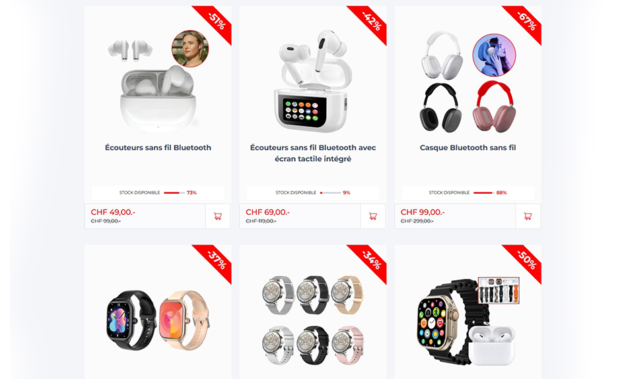Click the -50% discount ribbon
Image resolution: width=624 pixels, height=379 pixels.
pos(526,260)
